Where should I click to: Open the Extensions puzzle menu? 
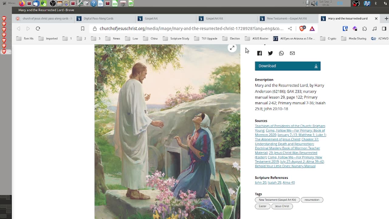[x=365, y=29]
